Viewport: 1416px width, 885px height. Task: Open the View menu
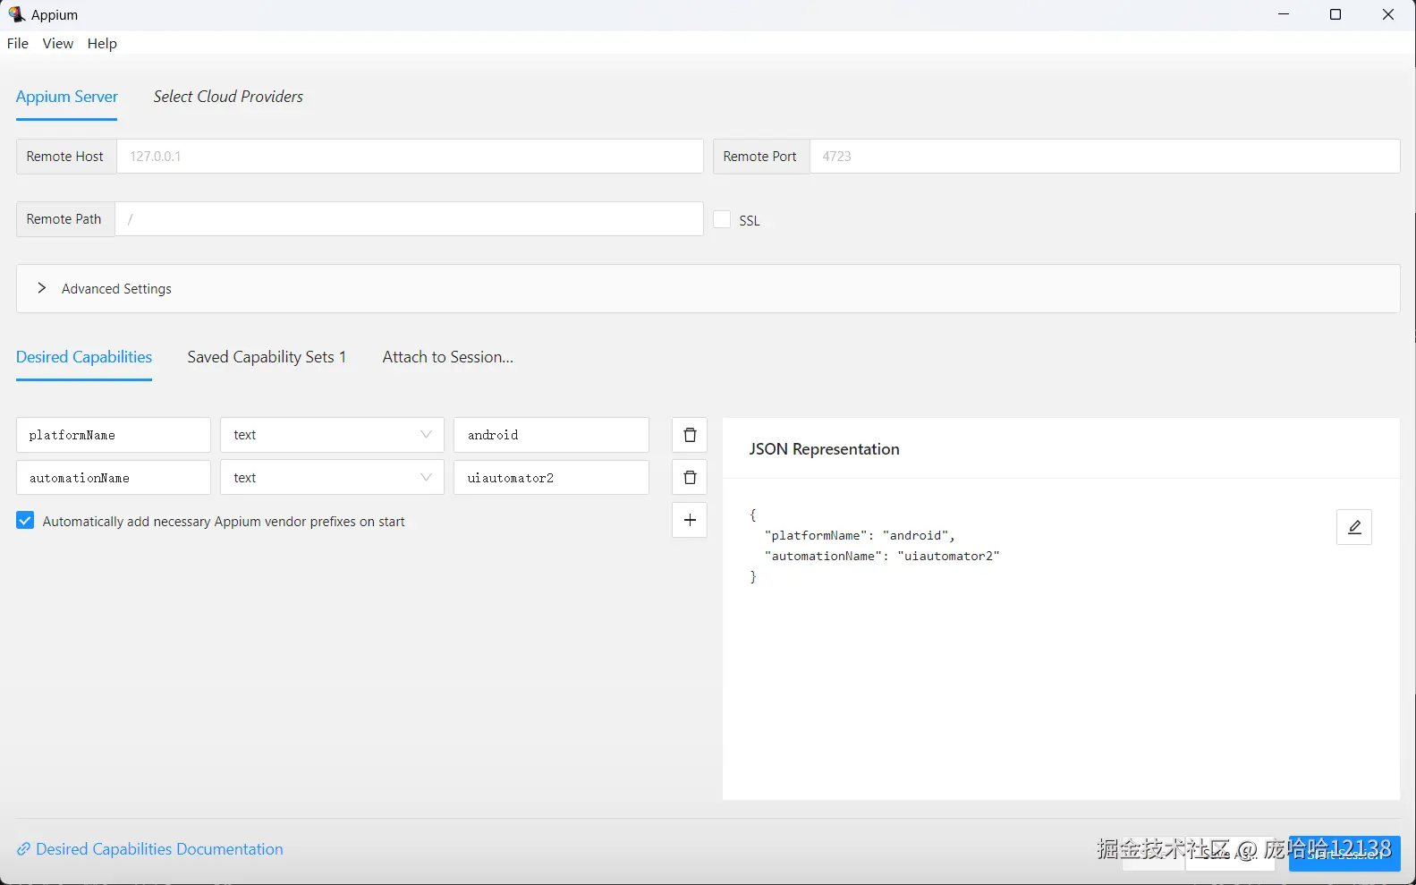(x=58, y=43)
